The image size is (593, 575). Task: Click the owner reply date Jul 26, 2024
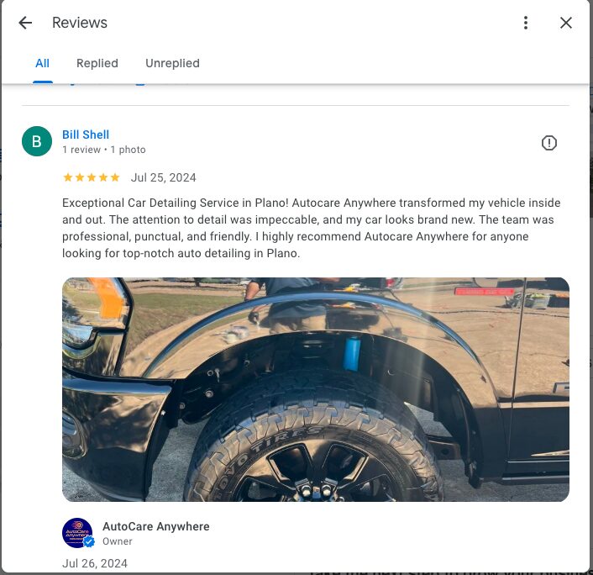[95, 563]
